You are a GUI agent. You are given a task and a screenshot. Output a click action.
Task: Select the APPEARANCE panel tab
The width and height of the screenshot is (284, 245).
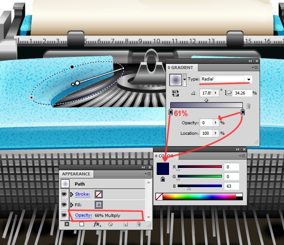[76, 174]
